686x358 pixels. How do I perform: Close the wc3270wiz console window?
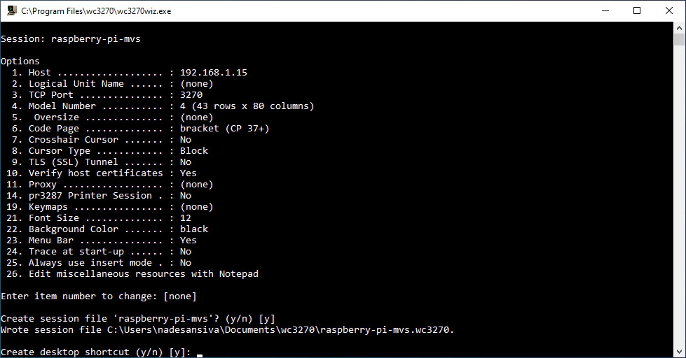[669, 11]
